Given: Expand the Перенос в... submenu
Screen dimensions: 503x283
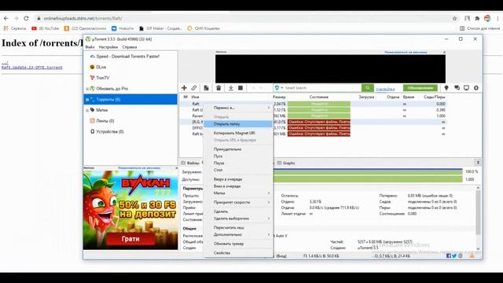Looking at the screenshot, I should coord(239,108).
